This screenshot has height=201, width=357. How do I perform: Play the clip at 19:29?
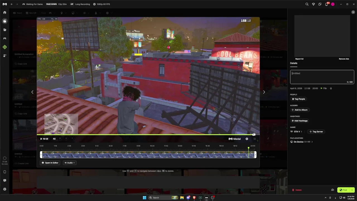click(x=41, y=139)
